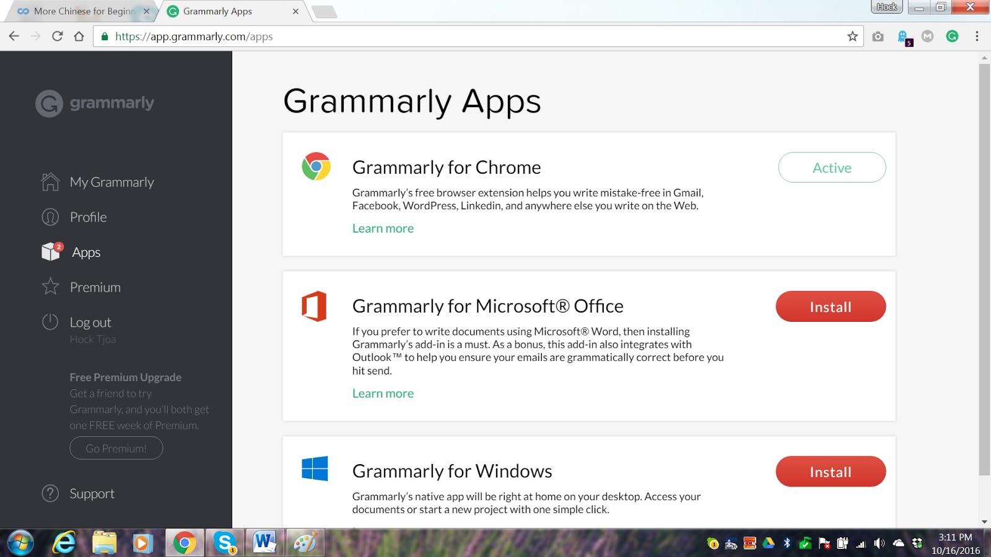Open the Dropbox tray icon
The image size is (991, 557).
(917, 543)
